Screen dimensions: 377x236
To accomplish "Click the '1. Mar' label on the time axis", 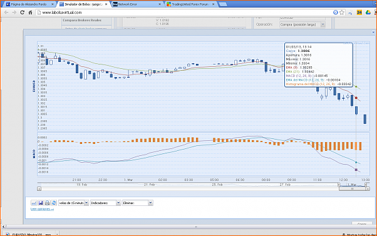I will coord(128,180).
